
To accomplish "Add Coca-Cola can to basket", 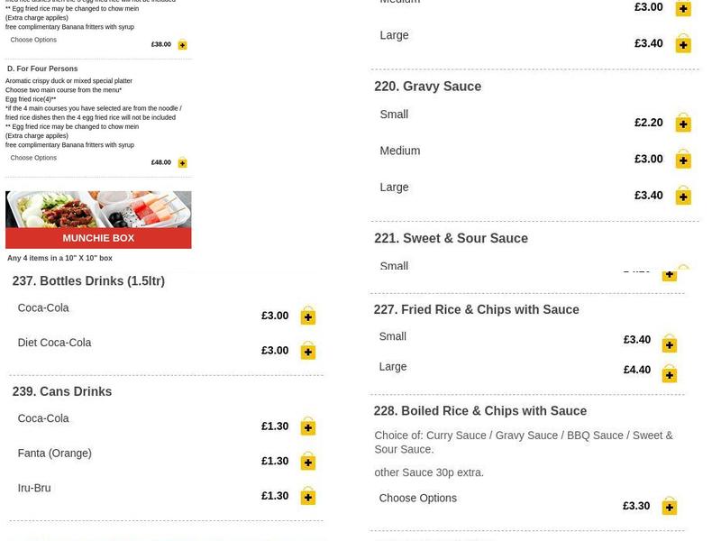I will 308,426.
